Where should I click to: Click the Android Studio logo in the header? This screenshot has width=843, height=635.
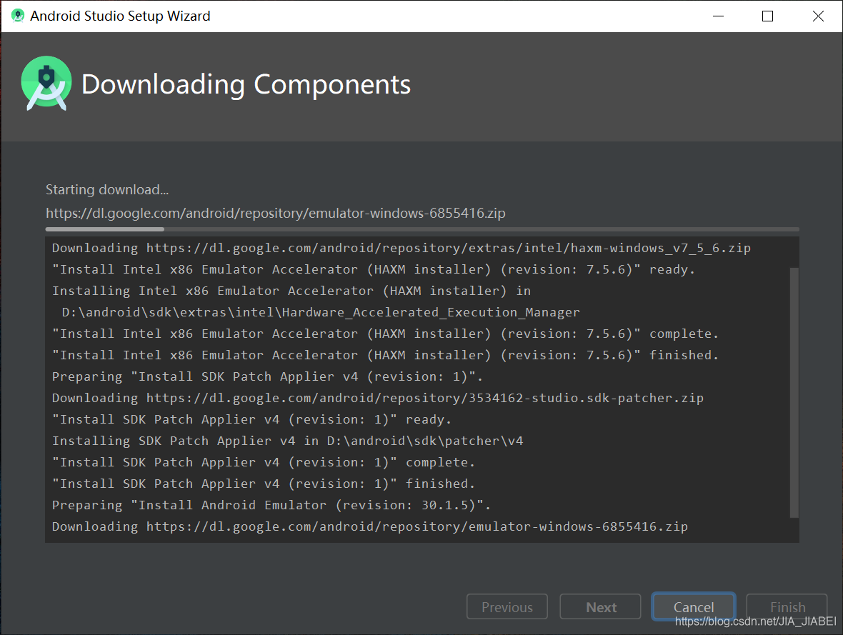(x=46, y=84)
